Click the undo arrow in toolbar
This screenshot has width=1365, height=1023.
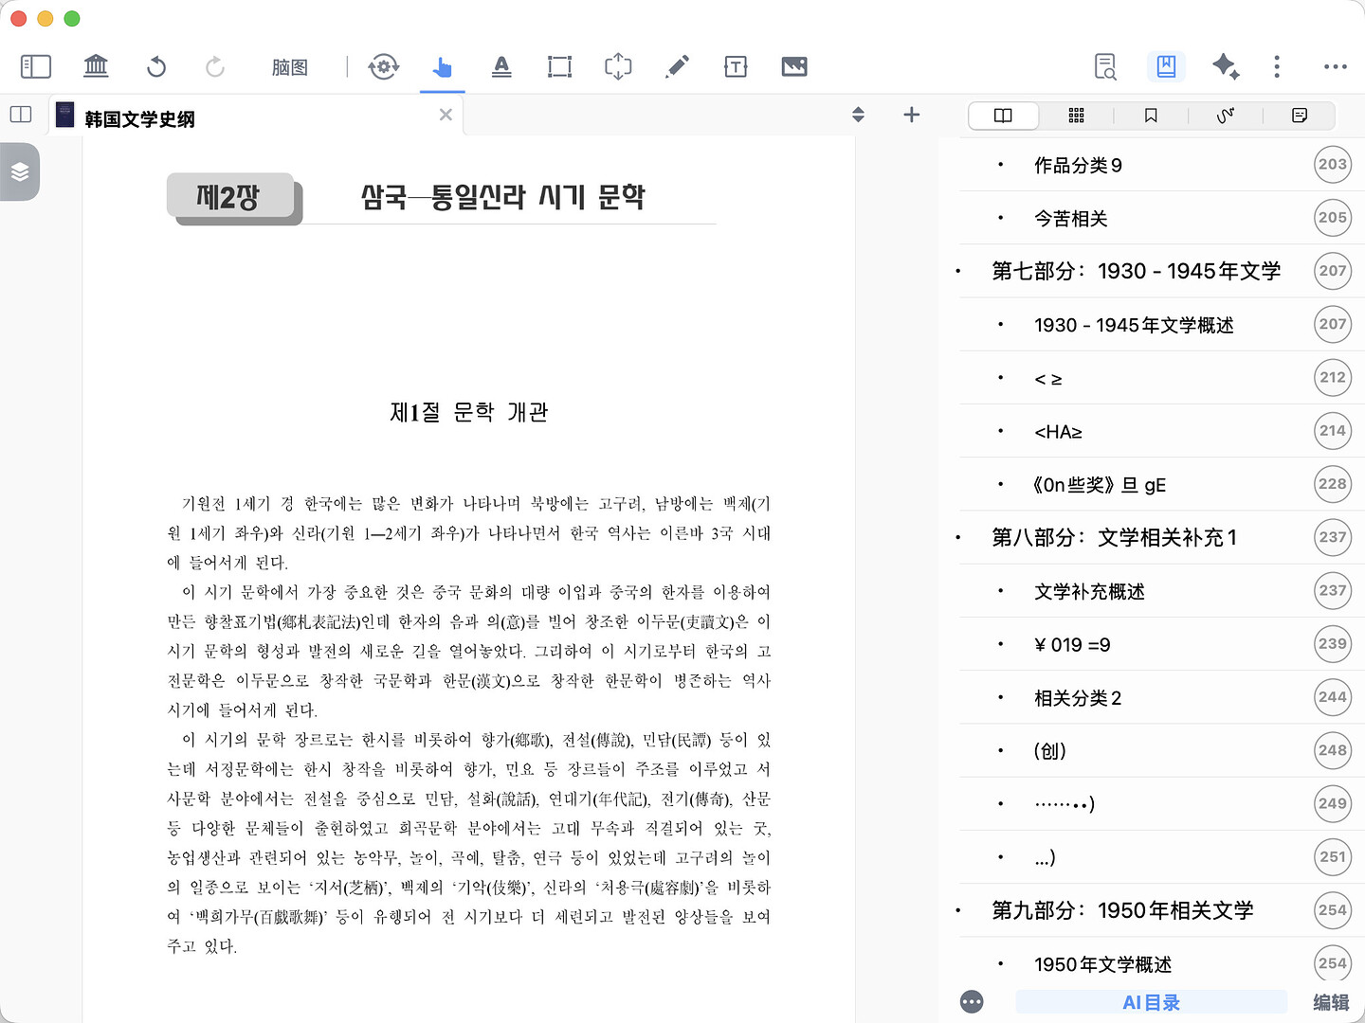point(156,66)
